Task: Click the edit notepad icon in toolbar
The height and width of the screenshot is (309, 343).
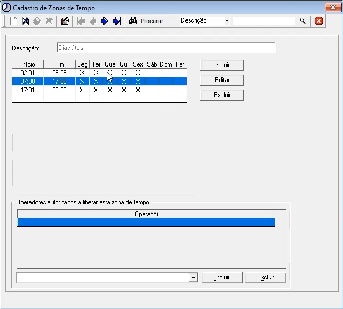Action: coord(65,21)
